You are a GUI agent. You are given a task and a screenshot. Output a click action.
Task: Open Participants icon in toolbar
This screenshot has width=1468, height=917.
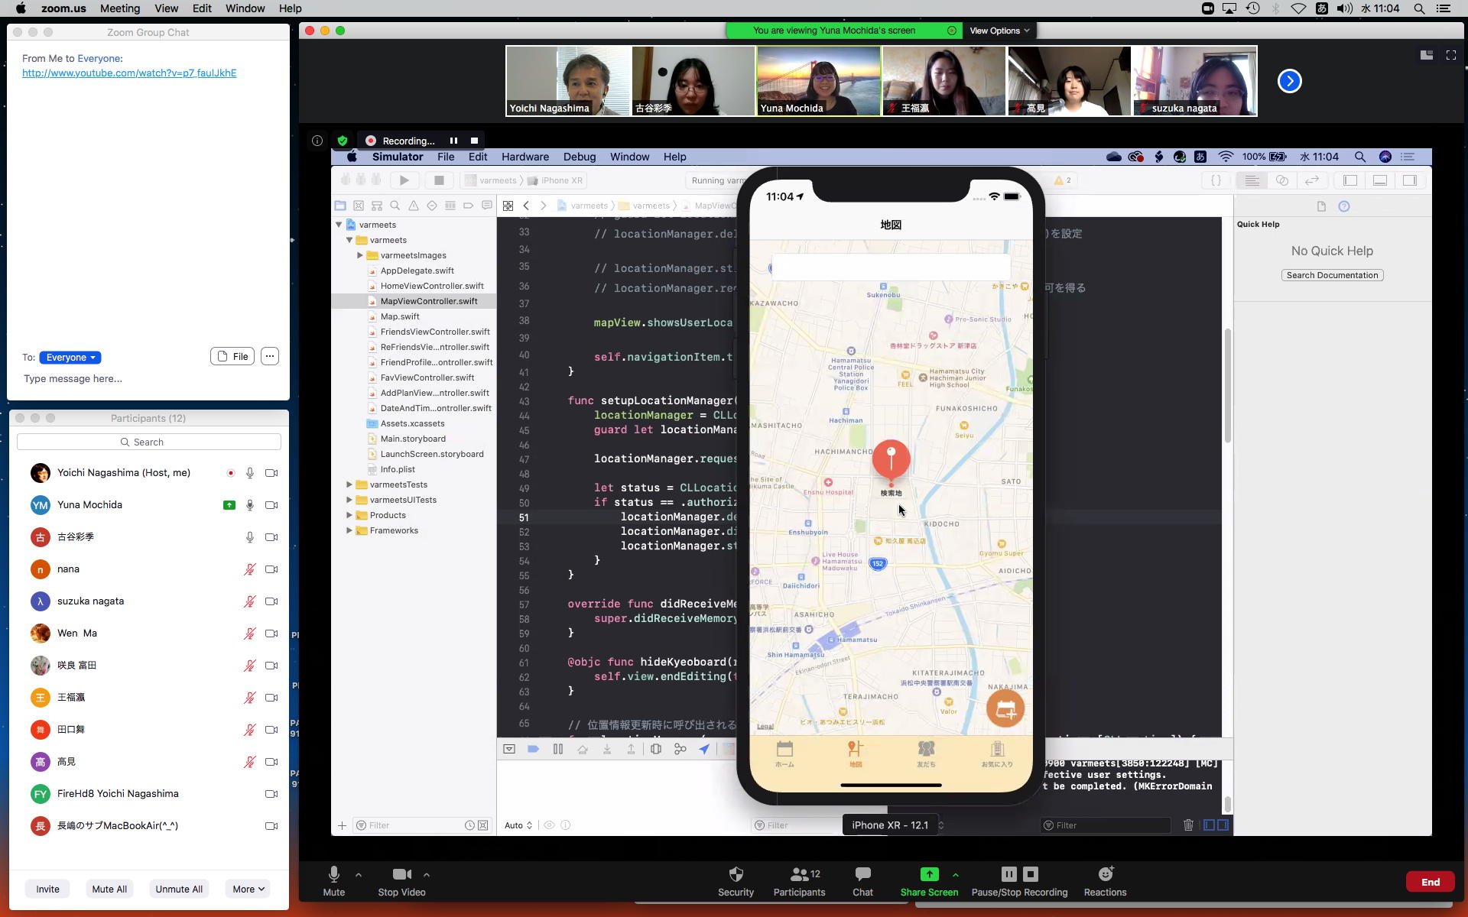799,874
